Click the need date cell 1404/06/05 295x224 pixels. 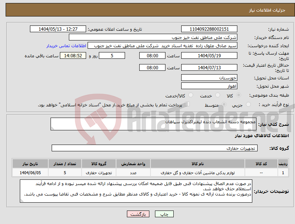point(30,173)
